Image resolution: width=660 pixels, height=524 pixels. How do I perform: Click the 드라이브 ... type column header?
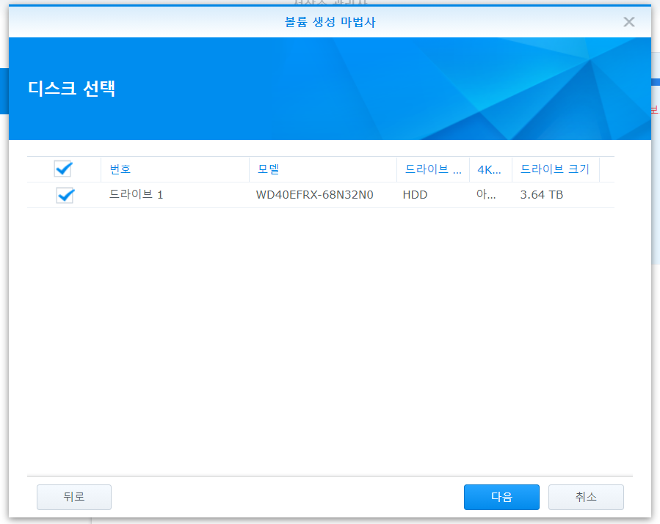point(433,169)
